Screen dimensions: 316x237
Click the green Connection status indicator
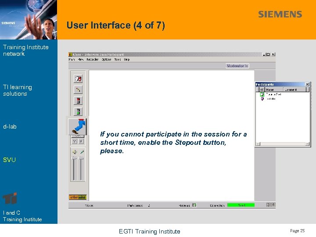(x=241, y=205)
